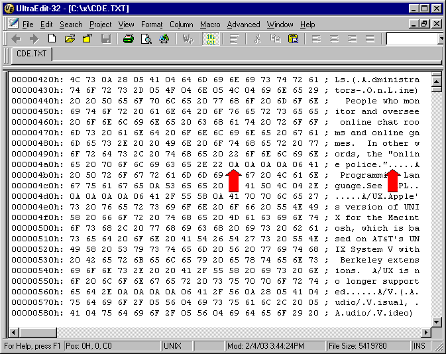Open a file with the open folder icon

(x=70, y=38)
